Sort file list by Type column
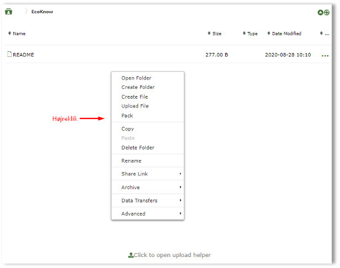This screenshot has width=340, height=268. (250, 34)
